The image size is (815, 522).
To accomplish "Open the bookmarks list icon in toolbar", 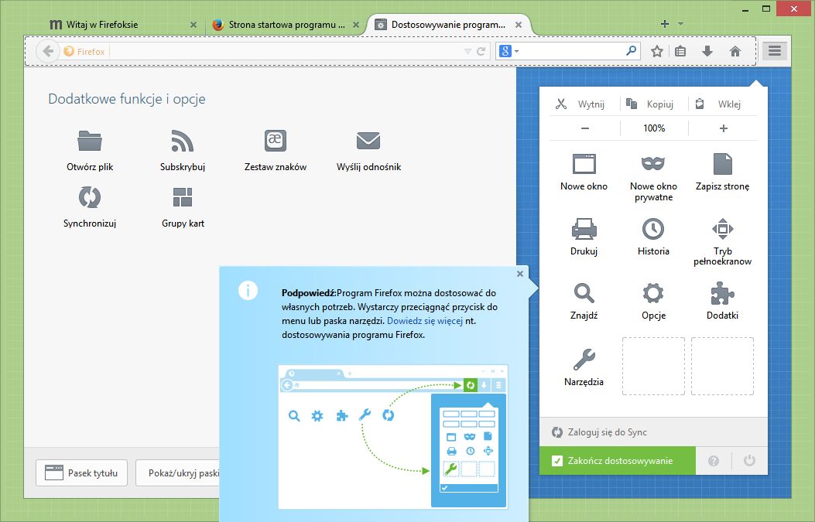I will pos(680,51).
